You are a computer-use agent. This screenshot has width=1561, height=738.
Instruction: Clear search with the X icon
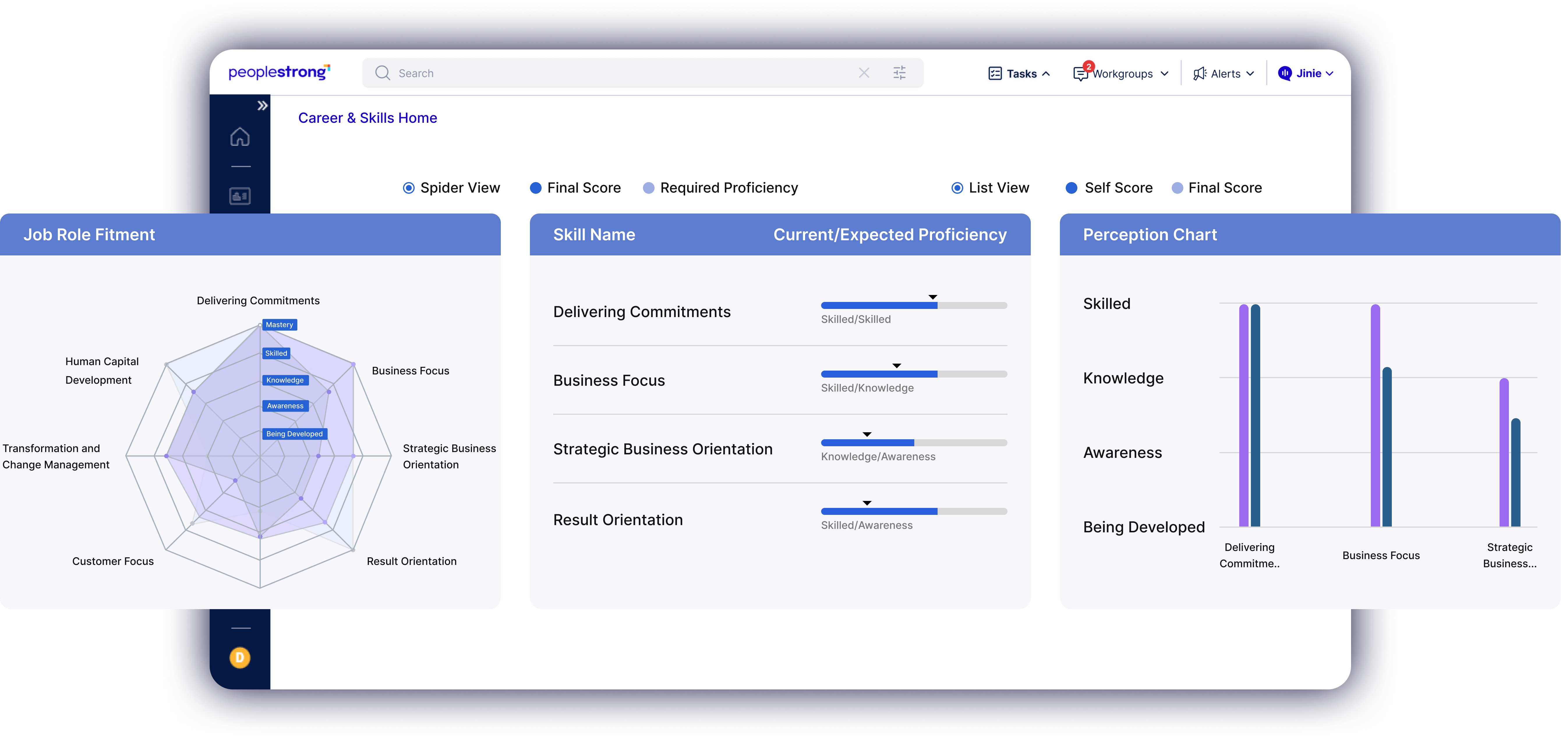click(864, 73)
